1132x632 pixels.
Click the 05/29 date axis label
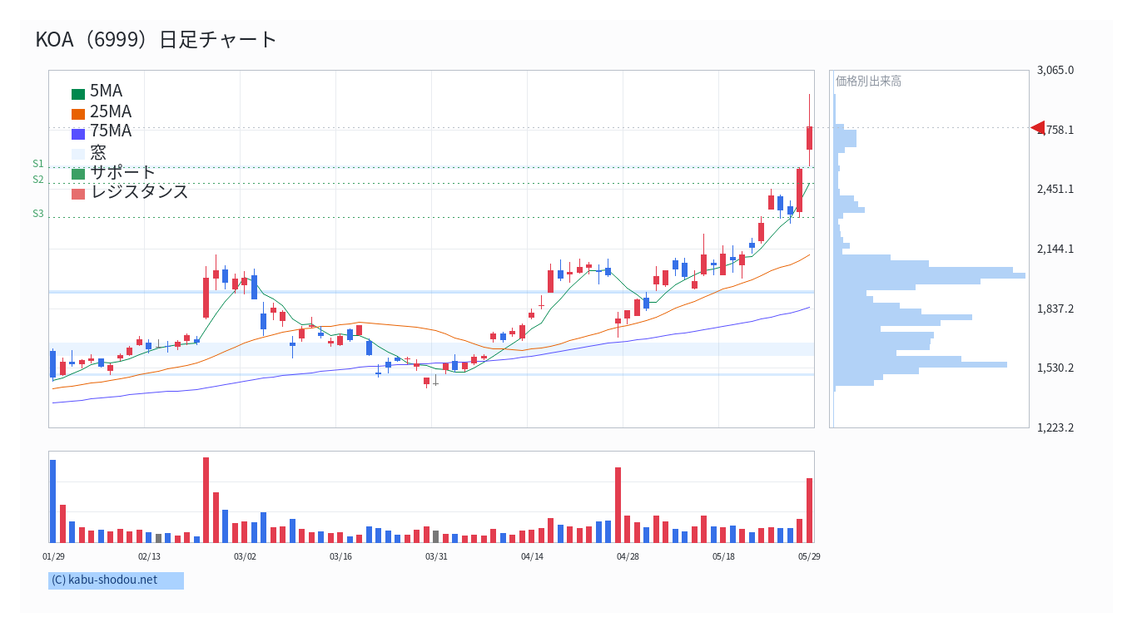click(x=809, y=556)
